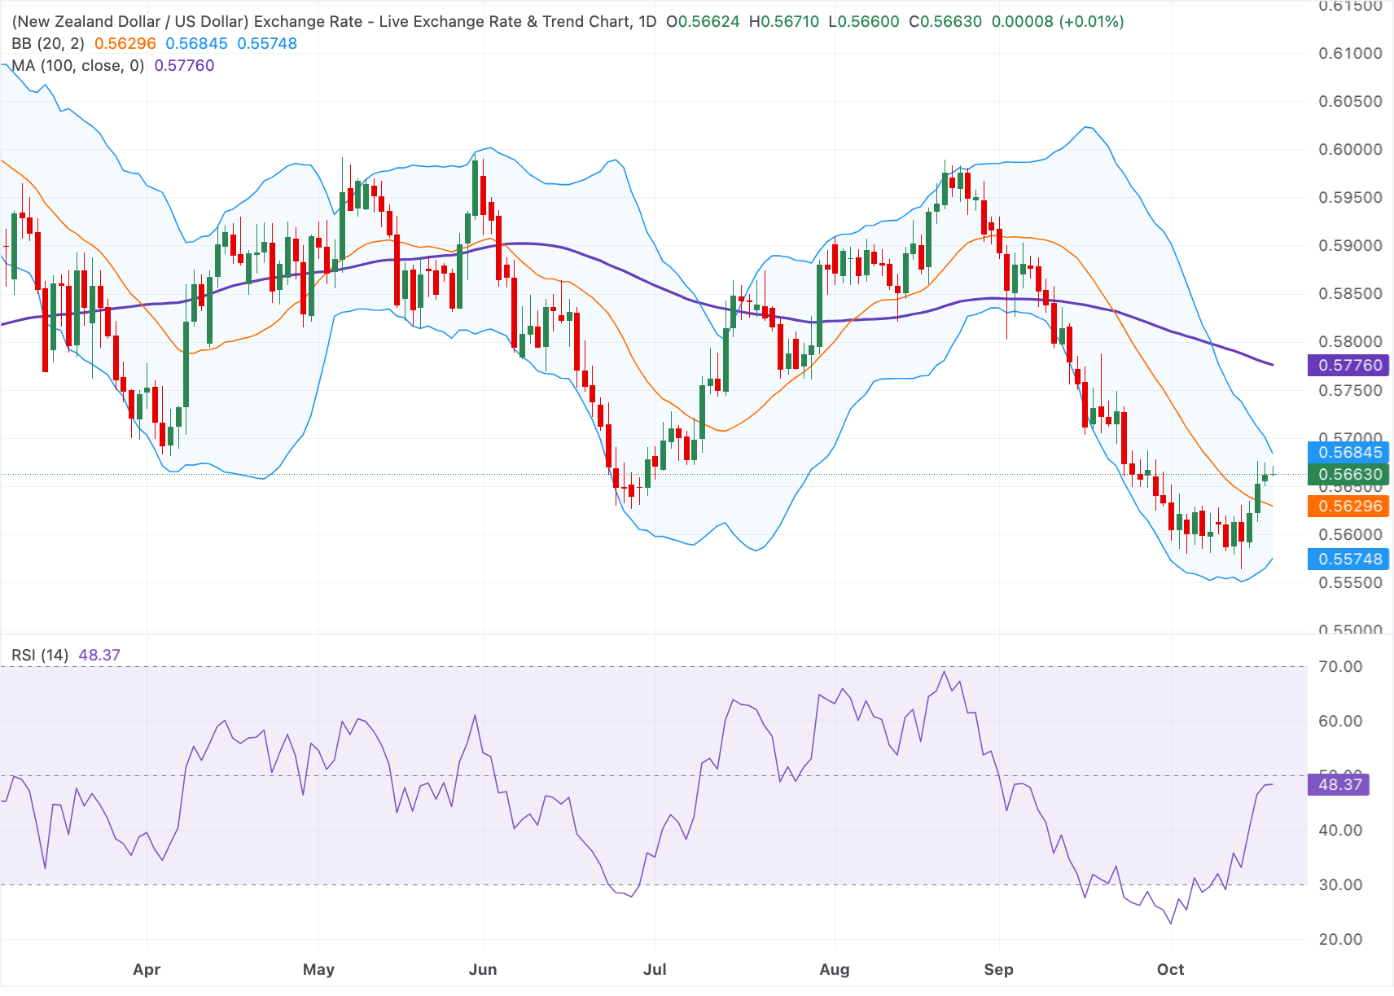Viewport: 1394px width, 996px height.
Task: Click the 0.58000 price axis label
Action: click(1350, 341)
